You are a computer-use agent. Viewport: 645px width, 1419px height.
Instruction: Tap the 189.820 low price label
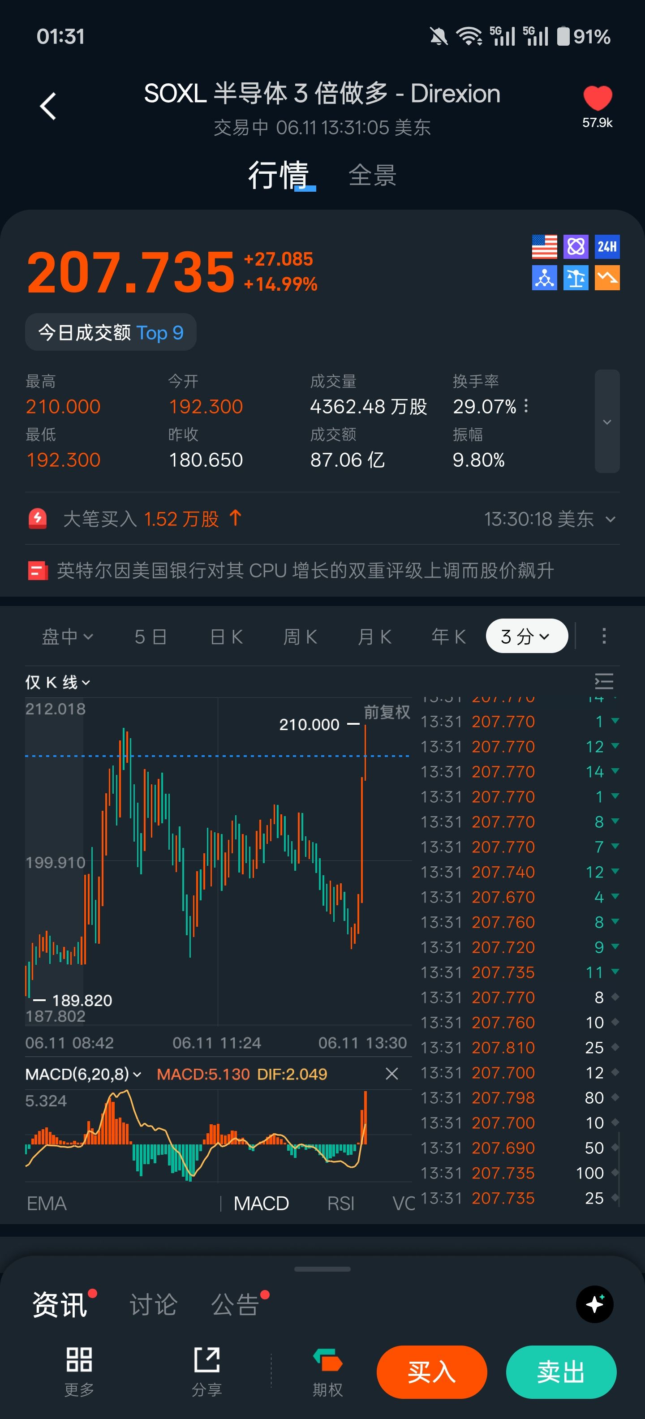click(x=82, y=1000)
